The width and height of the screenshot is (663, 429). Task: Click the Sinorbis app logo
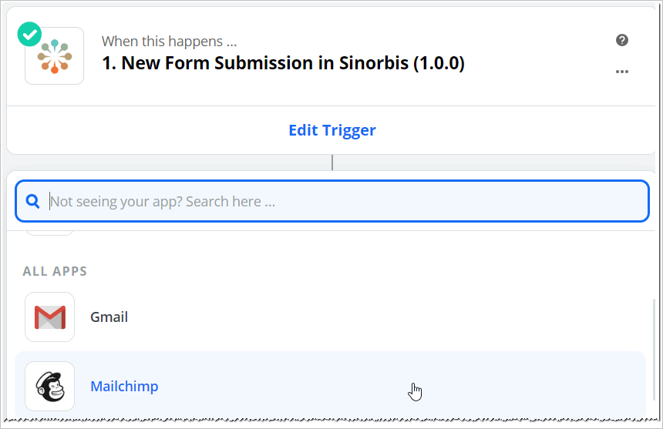pyautogui.click(x=54, y=56)
